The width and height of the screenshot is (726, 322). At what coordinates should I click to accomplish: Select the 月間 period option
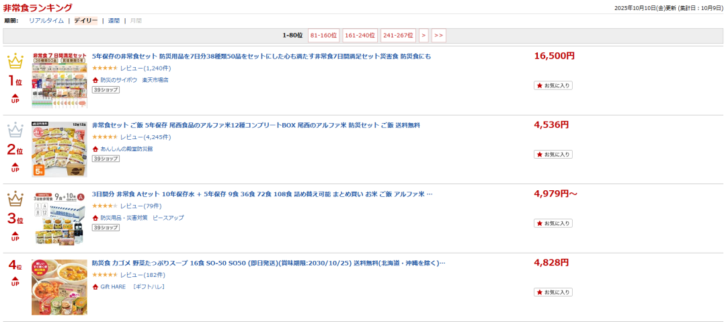pyautogui.click(x=136, y=21)
